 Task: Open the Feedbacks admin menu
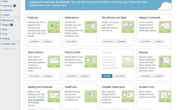click(7, 10)
